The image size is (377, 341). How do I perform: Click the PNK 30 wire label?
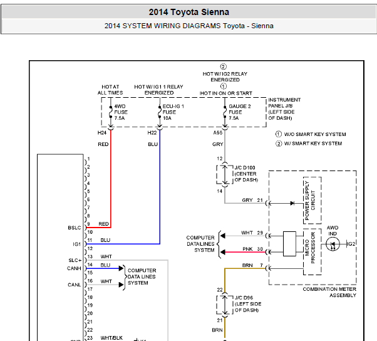tap(253, 249)
